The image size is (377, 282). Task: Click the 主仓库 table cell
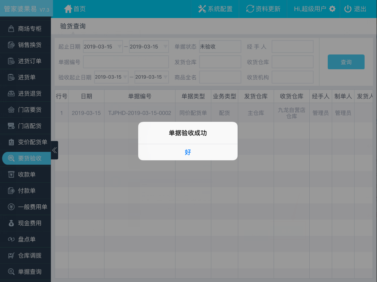point(256,113)
